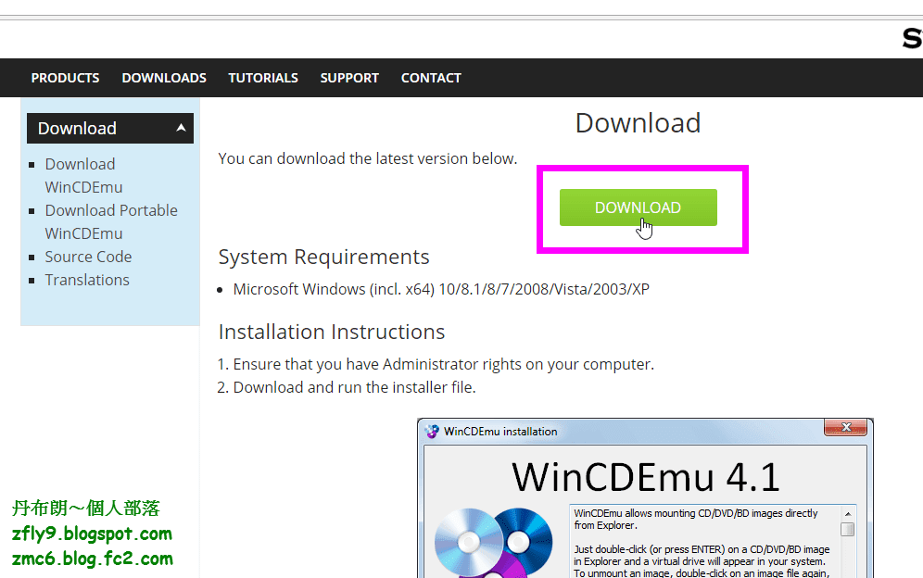Image resolution: width=923 pixels, height=578 pixels.
Task: Click 'Ensure that you have Administrator rights' text
Action: click(x=443, y=364)
